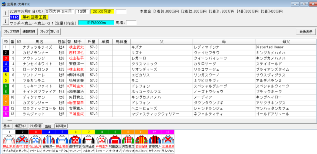
Task: Select horse ナチュラルライズ
Action: point(37,47)
